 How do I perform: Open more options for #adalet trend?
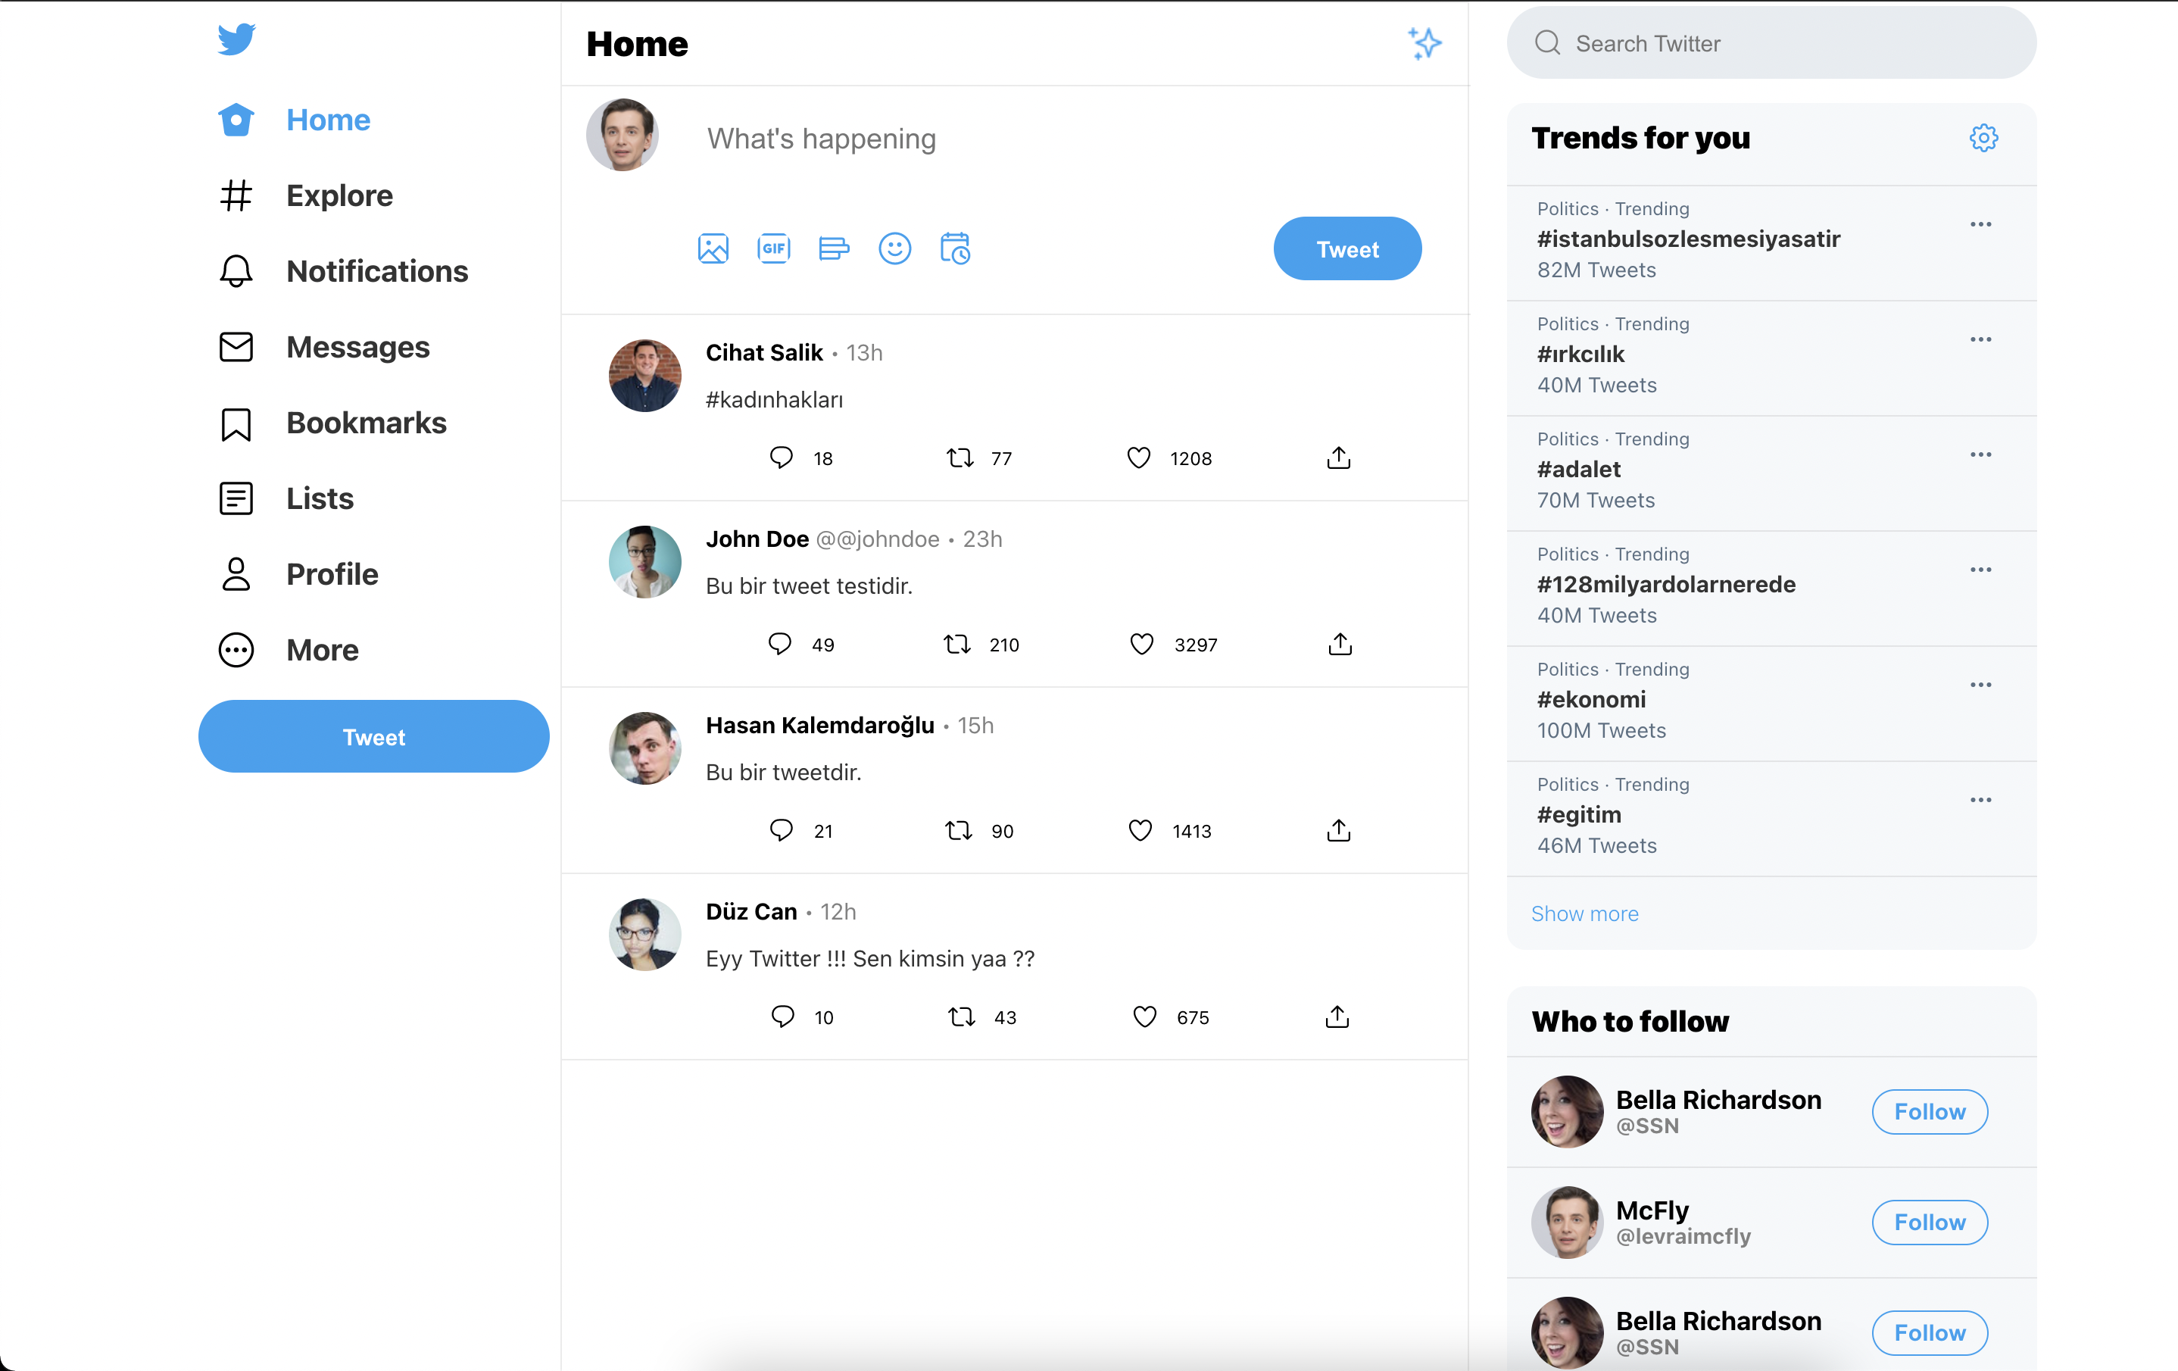[x=1983, y=455]
